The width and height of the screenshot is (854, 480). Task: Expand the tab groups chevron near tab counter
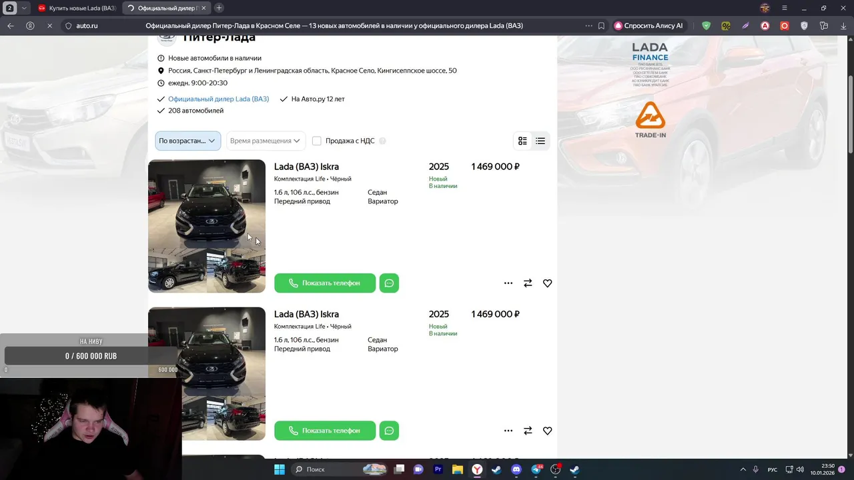25,8
